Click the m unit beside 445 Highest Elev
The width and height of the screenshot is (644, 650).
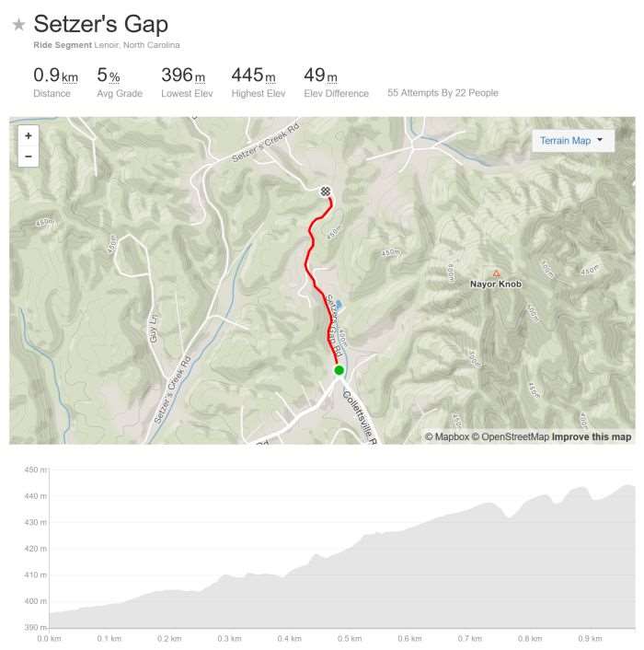click(x=270, y=77)
